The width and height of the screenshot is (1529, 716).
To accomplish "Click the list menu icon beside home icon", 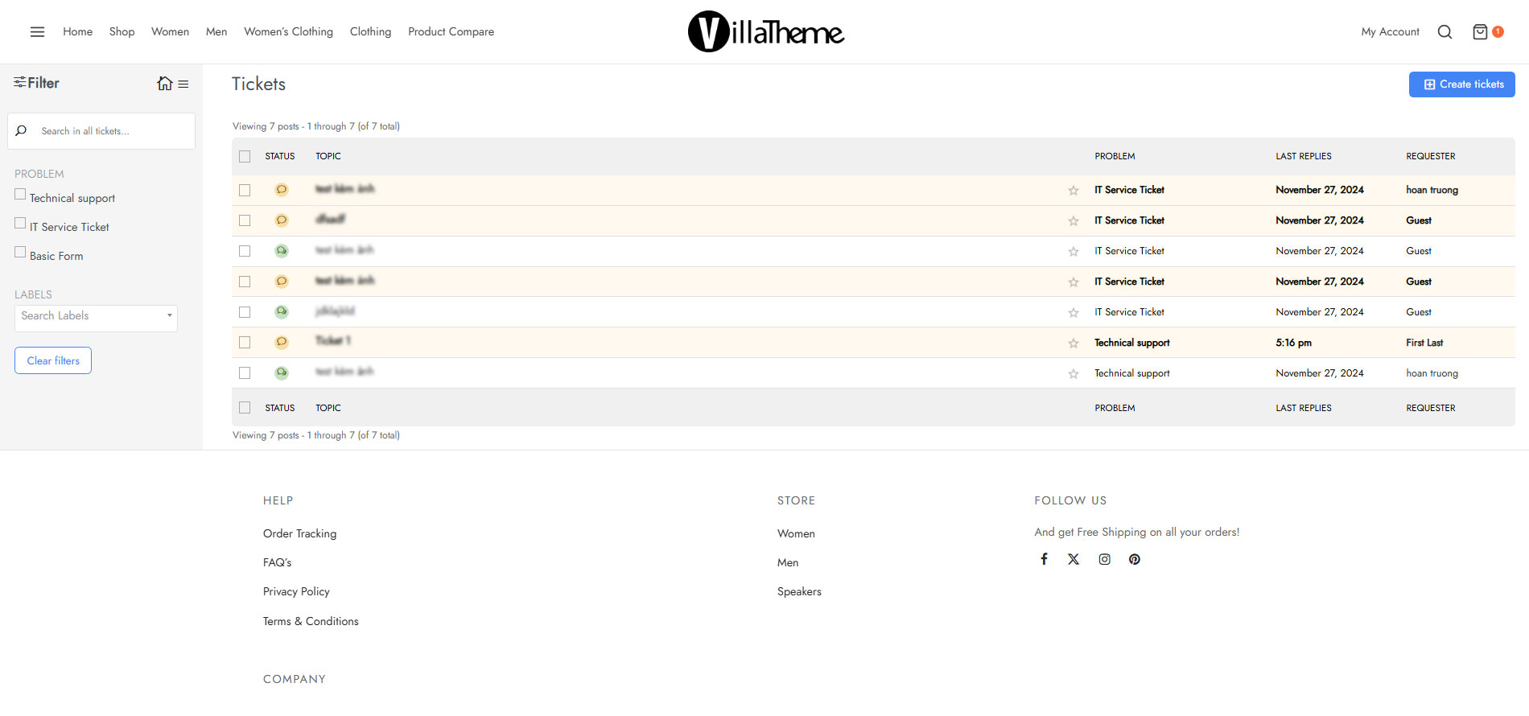I will (x=183, y=84).
